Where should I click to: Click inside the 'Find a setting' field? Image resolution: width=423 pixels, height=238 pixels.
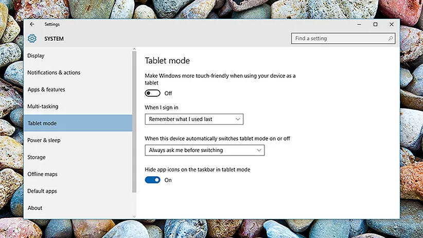pos(339,39)
